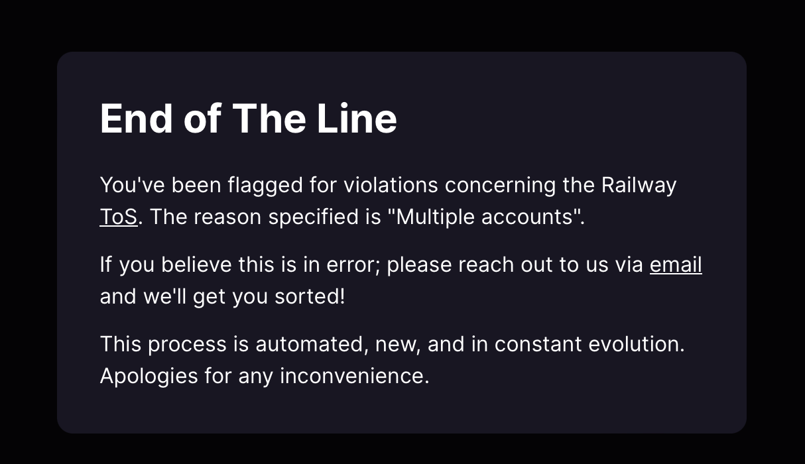Click the "End of The Line" heading
805x464 pixels.
(x=248, y=119)
